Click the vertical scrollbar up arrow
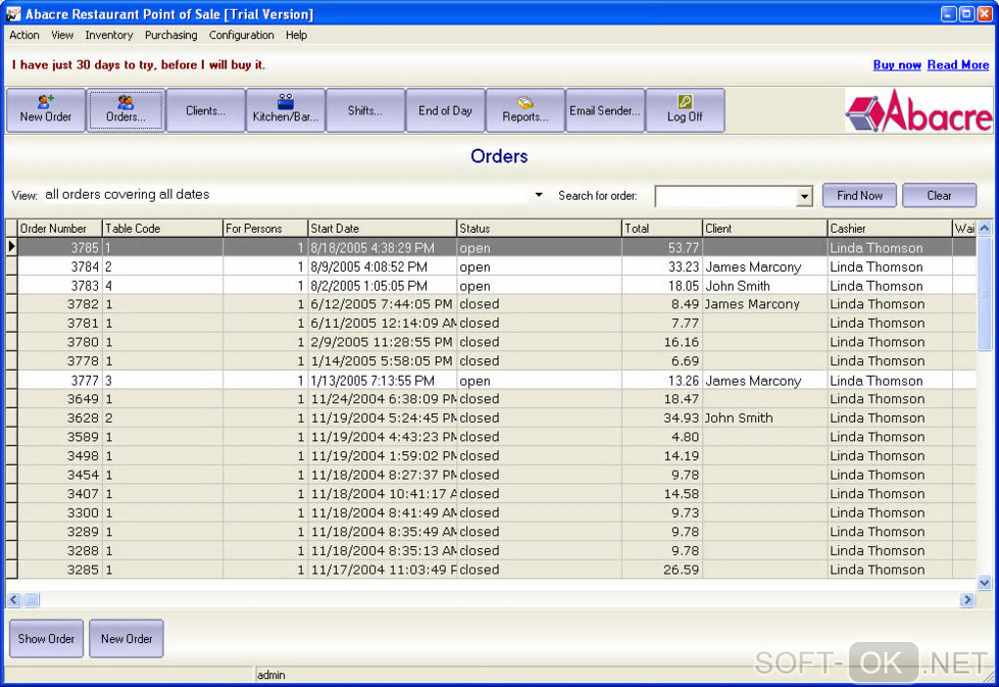The image size is (999, 687). point(984,228)
